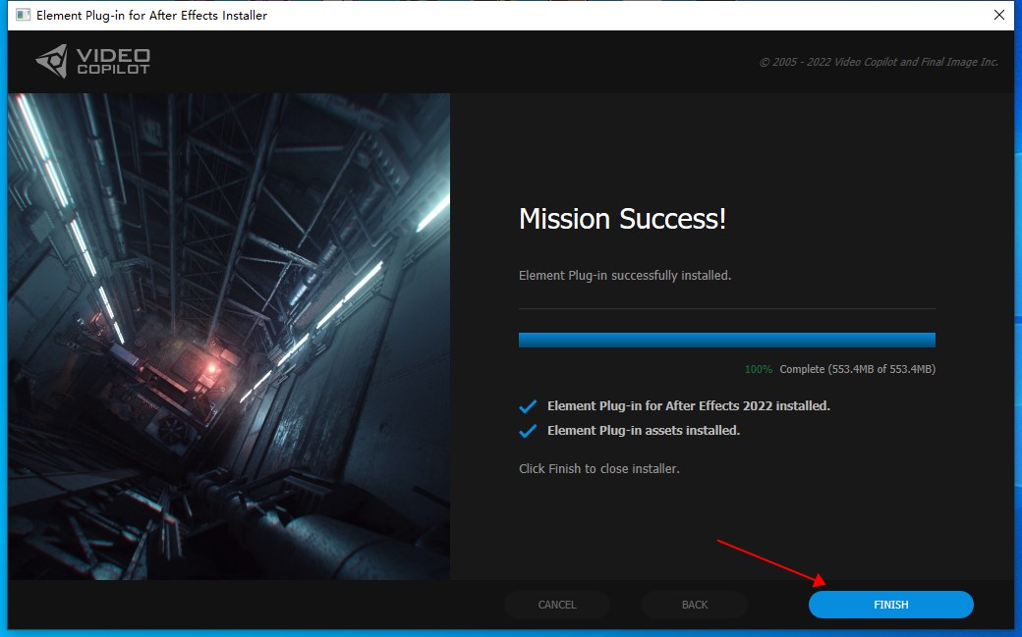Click the disabled CANCEL button

pyautogui.click(x=556, y=605)
